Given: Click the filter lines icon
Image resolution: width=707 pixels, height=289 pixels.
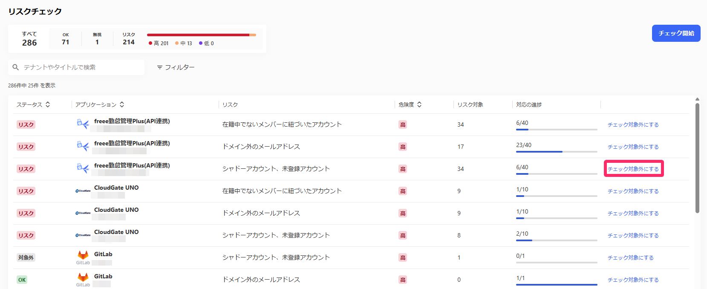Looking at the screenshot, I should [x=160, y=67].
